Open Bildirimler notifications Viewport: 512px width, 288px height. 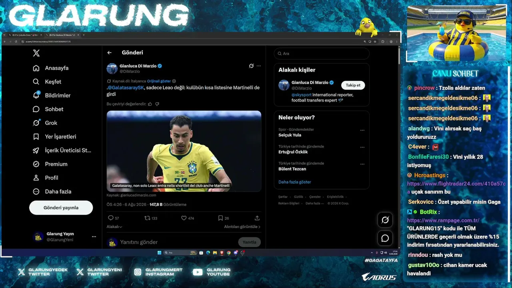tap(52, 95)
